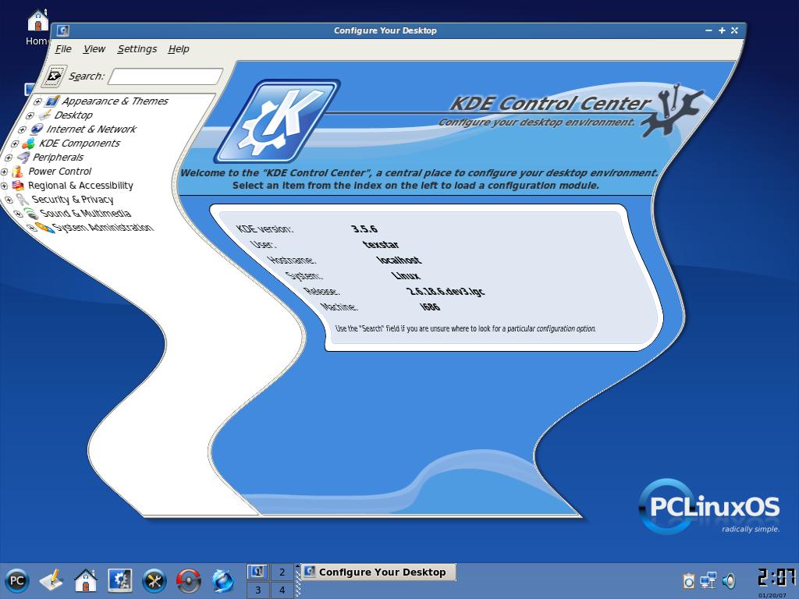
Task: Open the PC start menu button
Action: (x=17, y=580)
